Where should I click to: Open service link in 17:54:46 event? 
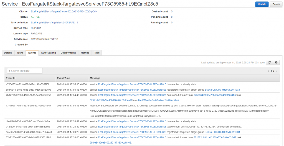click(132, 95)
